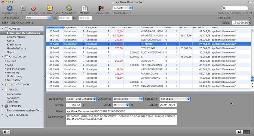Collapse the REPORTS section
This screenshot has height=136, width=254.
(2, 106)
